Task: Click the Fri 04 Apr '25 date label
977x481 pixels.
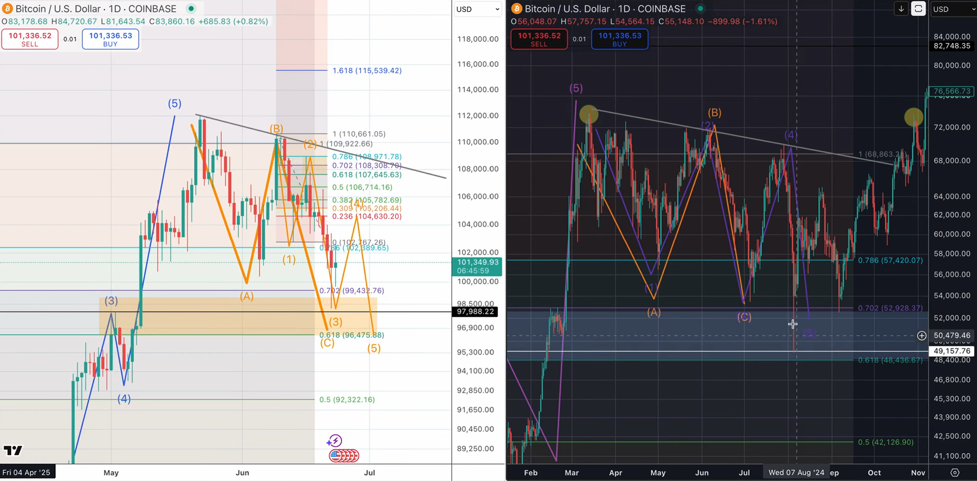Action: [x=26, y=472]
